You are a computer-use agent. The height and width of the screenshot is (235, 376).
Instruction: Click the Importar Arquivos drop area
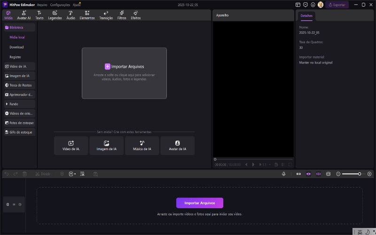click(x=124, y=73)
